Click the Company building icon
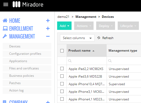Screen dimensions: 141x103 pos(4,102)
